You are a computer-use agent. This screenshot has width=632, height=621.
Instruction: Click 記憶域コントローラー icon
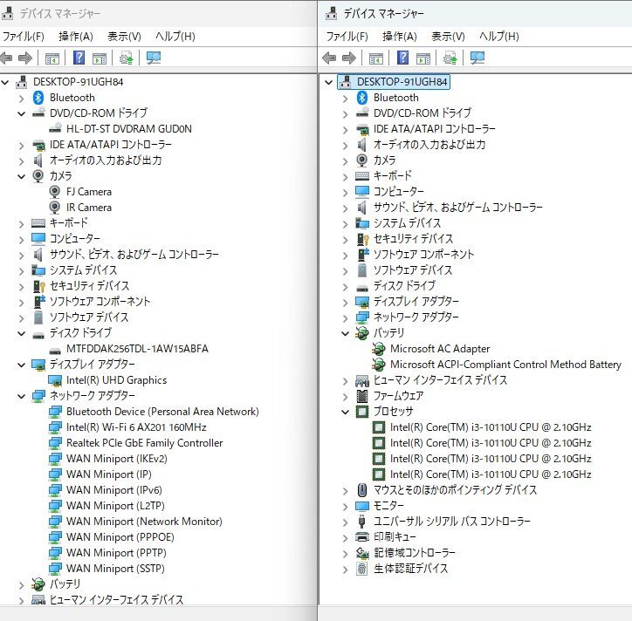point(362,553)
